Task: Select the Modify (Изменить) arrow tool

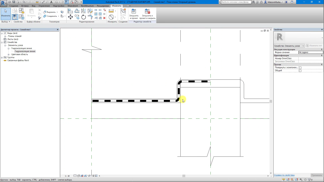Action: tap(6, 13)
